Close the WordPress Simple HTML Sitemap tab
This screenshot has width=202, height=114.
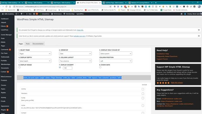[100, 3]
